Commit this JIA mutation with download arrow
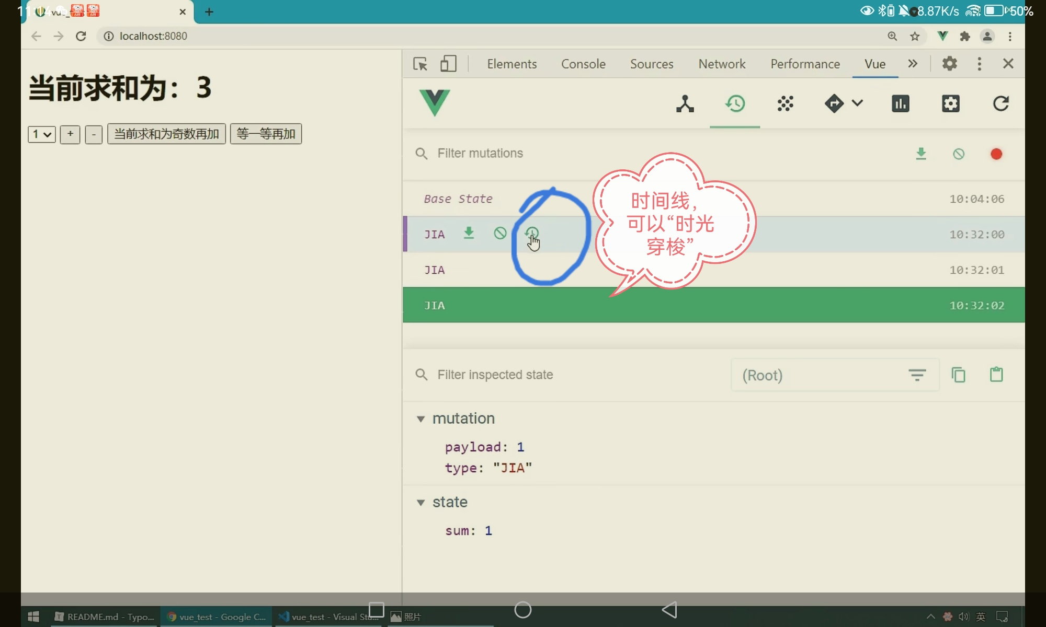Screen dimensions: 1046x627 (469, 234)
